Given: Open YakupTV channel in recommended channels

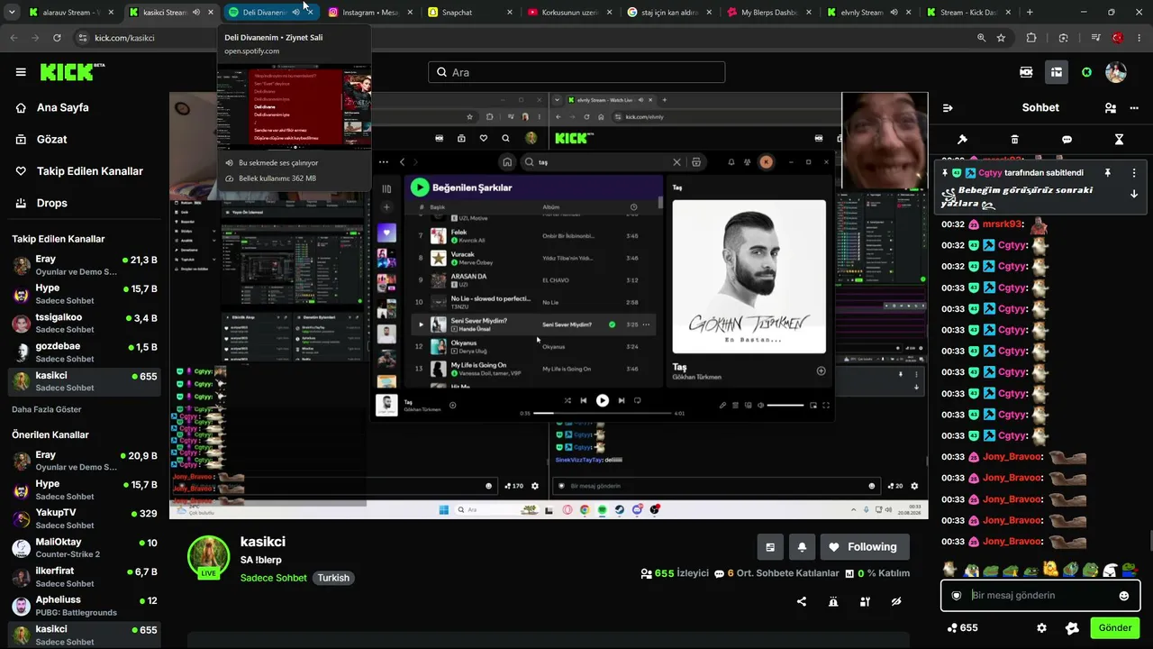Looking at the screenshot, I should (x=86, y=519).
